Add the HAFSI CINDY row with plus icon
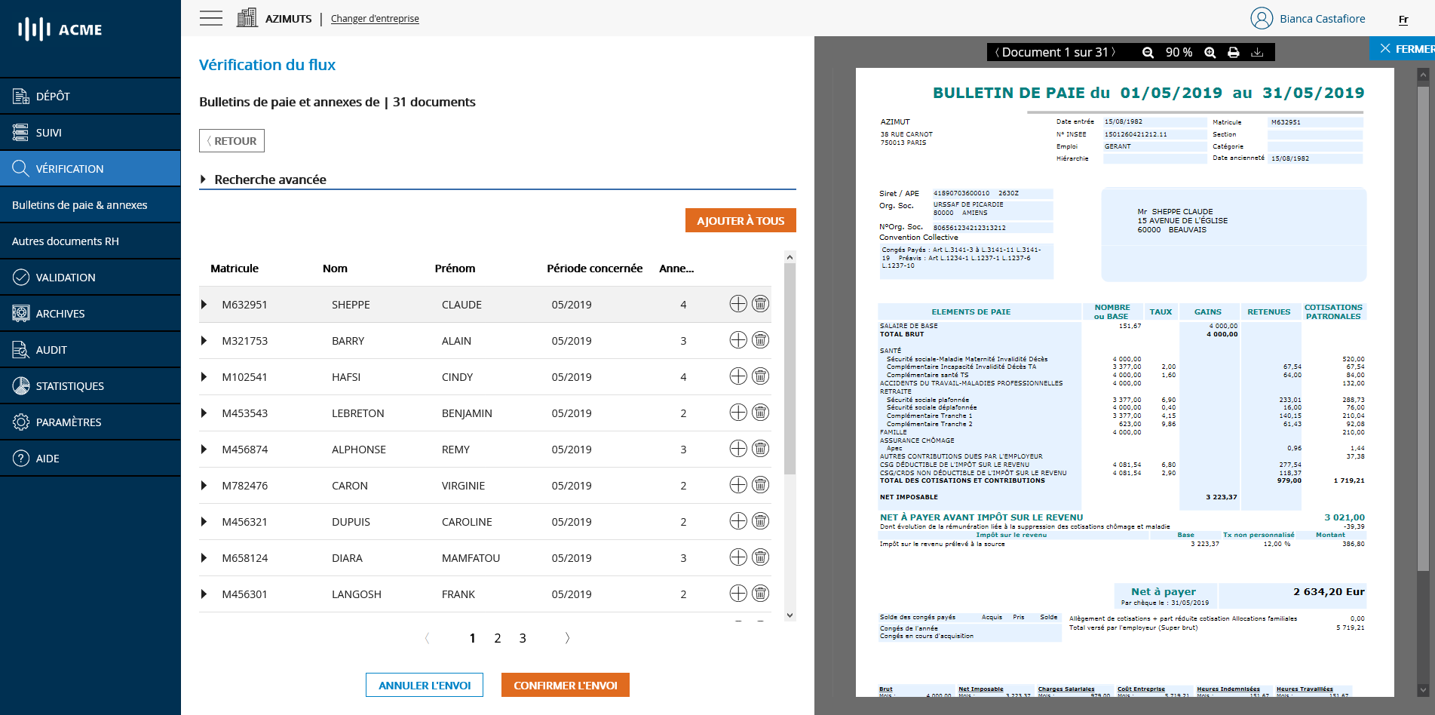This screenshot has width=1435, height=715. 738,376
